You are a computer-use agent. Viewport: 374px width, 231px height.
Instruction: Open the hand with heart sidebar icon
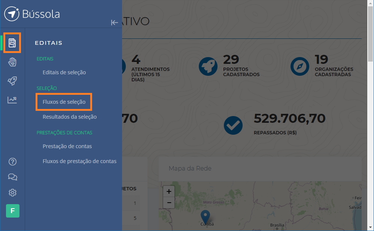tap(12, 62)
